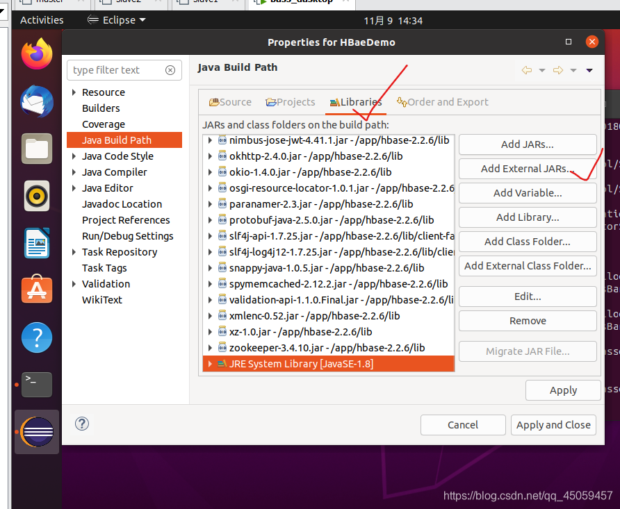Expand JRE System Library entry

[x=210, y=364]
